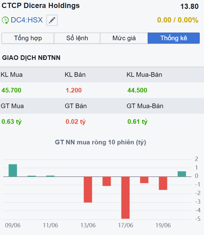The image size is (204, 235).
Task: Click the GT Mua-Bán value 0.61 tỷ
Action: 138,122
